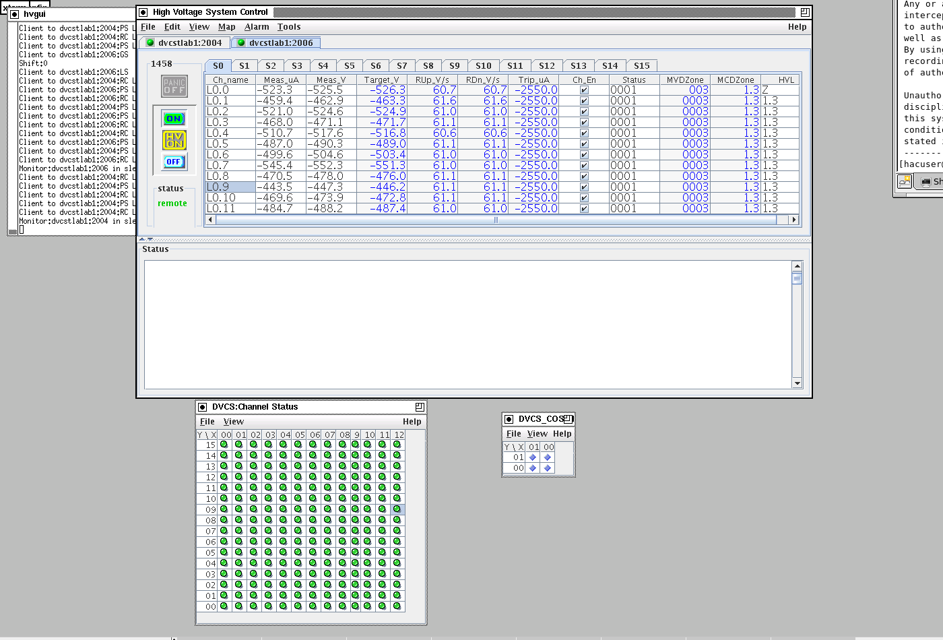Click the Trip_uA column header

(x=534, y=79)
